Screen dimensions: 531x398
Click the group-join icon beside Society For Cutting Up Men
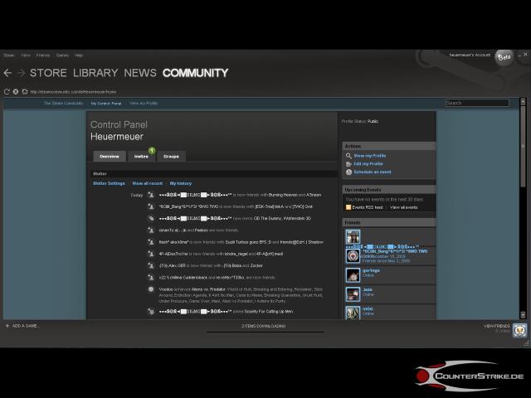151,312
